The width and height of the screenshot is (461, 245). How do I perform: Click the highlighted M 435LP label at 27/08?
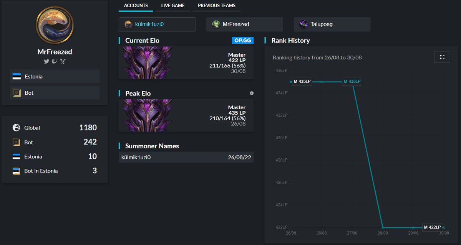pos(352,81)
